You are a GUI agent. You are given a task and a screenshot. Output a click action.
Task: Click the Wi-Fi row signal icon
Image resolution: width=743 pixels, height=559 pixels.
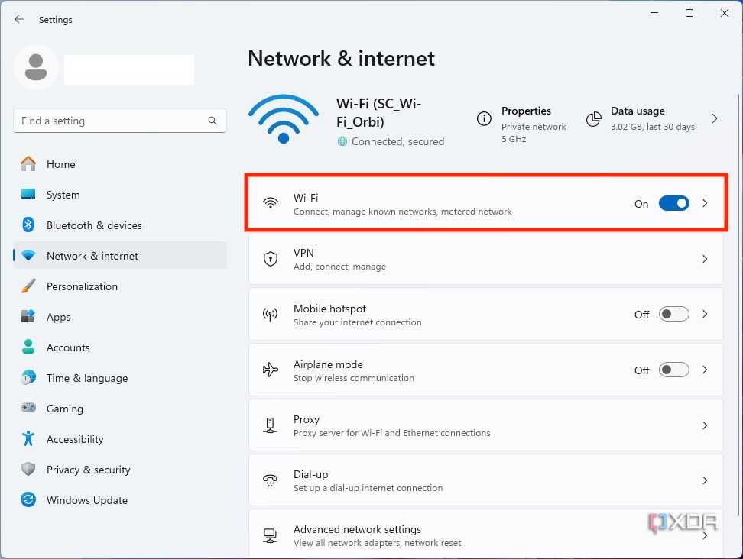271,203
